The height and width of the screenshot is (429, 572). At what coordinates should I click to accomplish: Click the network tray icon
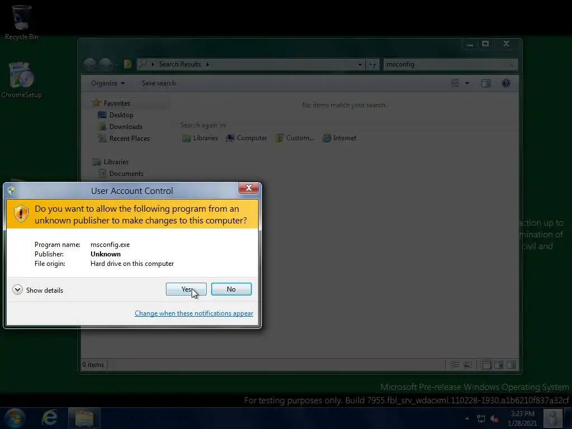(481, 419)
